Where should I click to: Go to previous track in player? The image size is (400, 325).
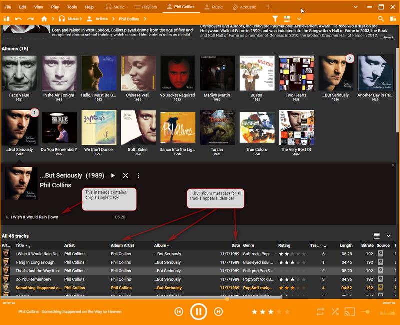[179, 312]
